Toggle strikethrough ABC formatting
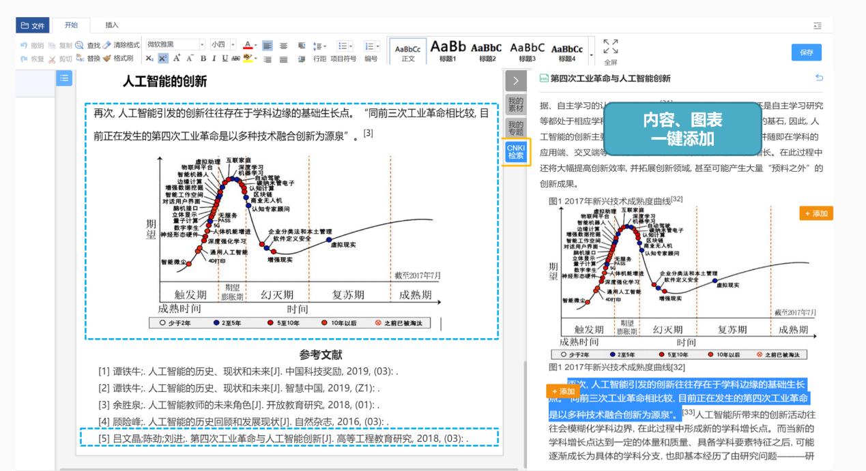Screen dimensions: 866x471 click(235, 59)
